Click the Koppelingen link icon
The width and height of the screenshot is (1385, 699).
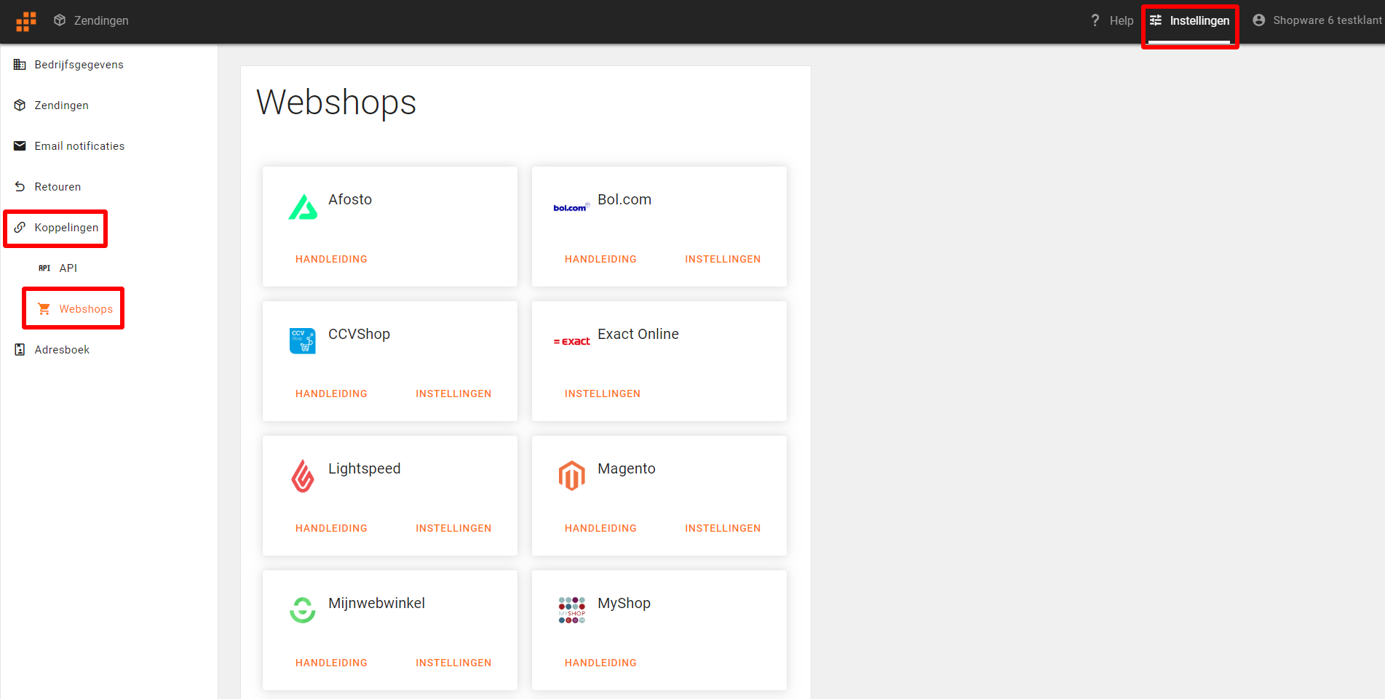(x=20, y=228)
